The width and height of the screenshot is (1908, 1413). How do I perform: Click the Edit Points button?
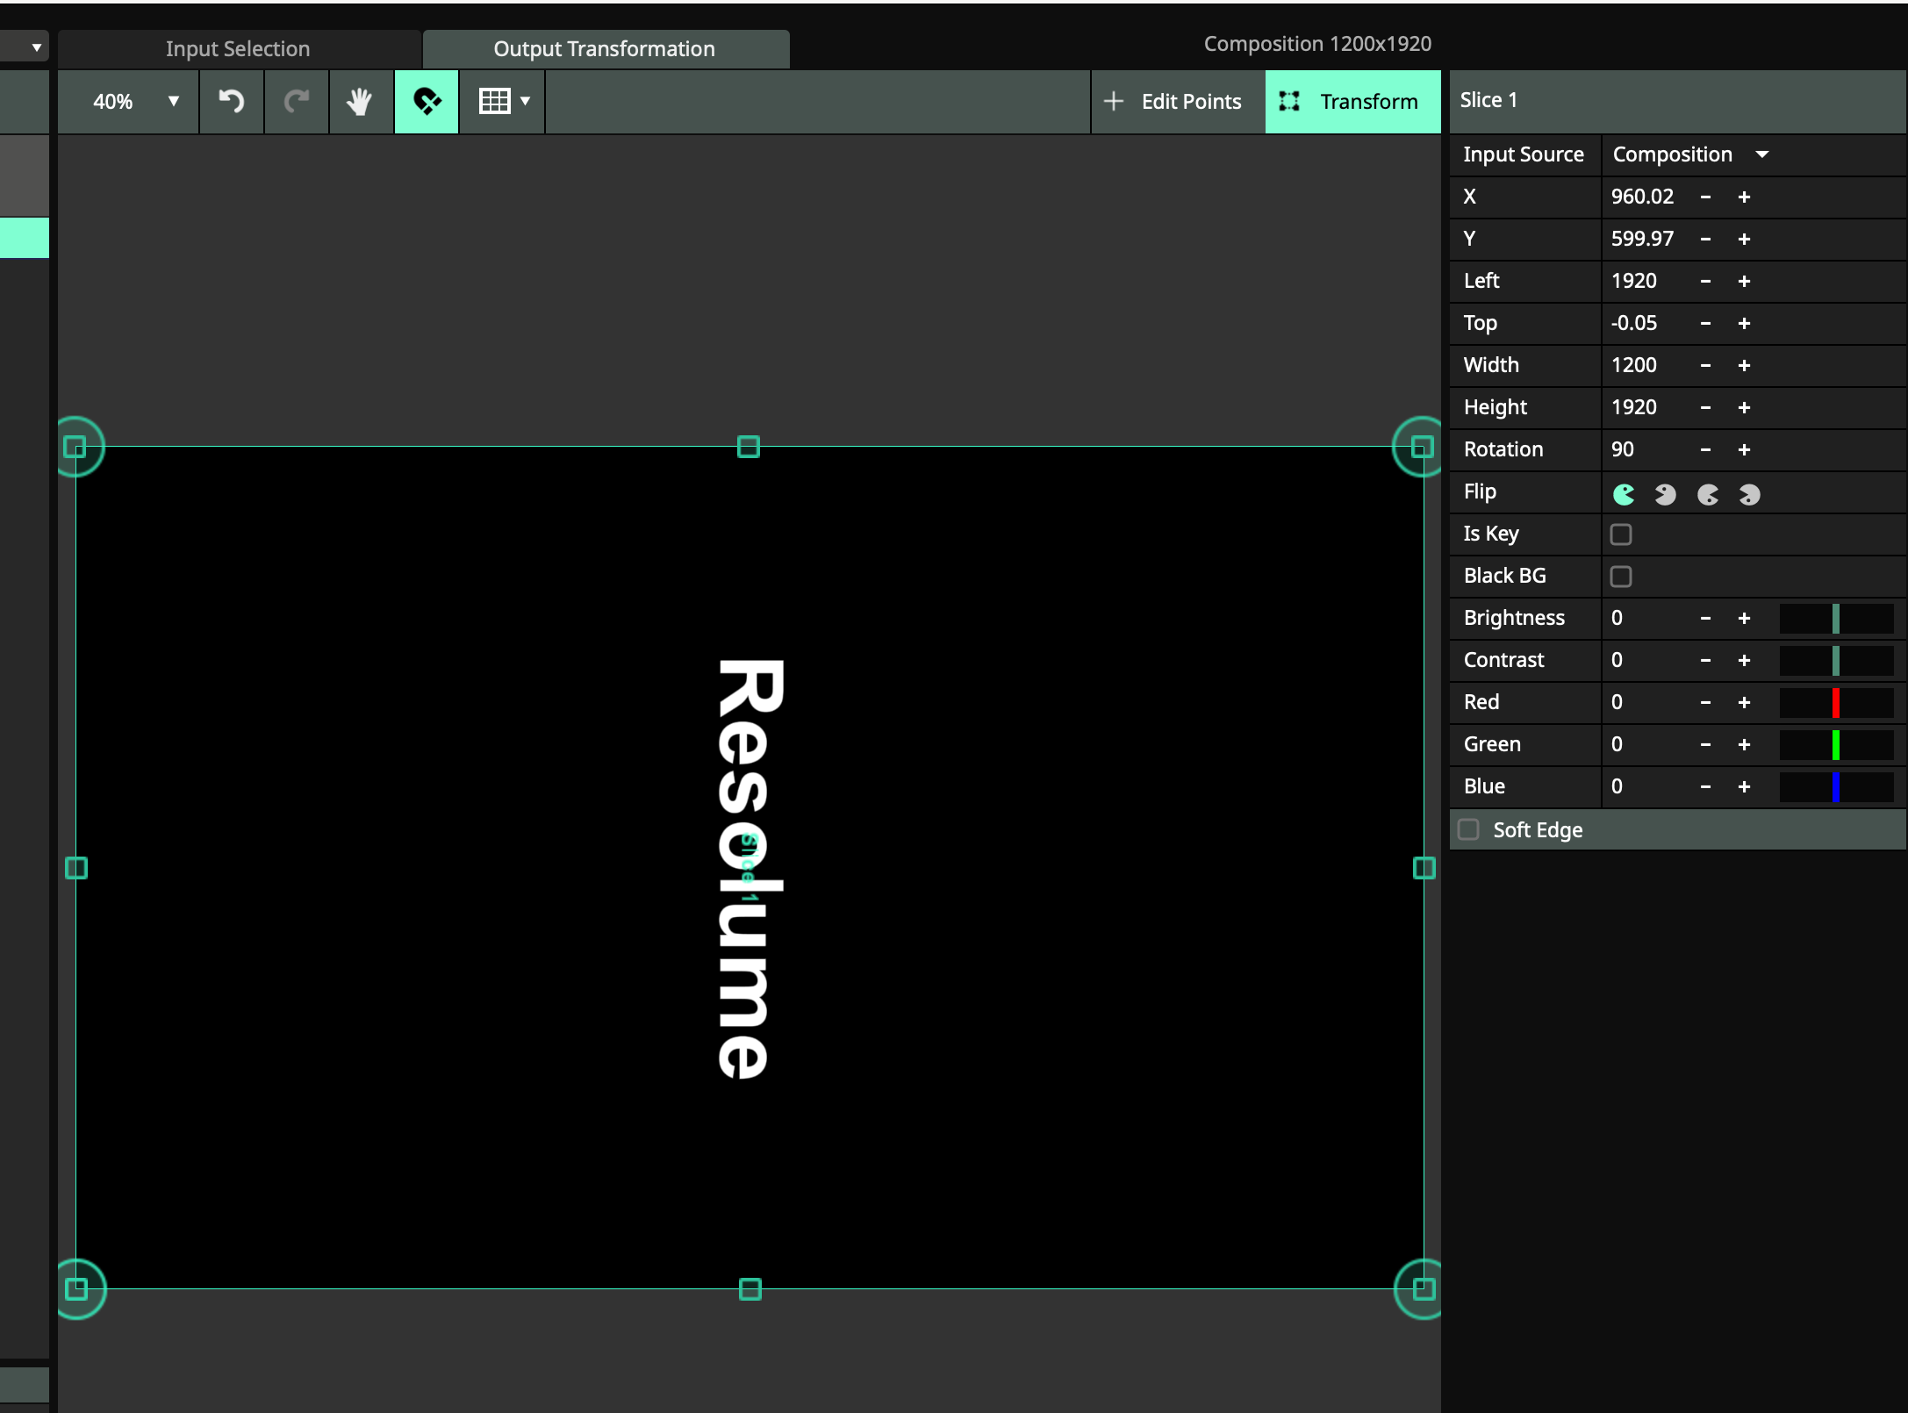[x=1176, y=102]
